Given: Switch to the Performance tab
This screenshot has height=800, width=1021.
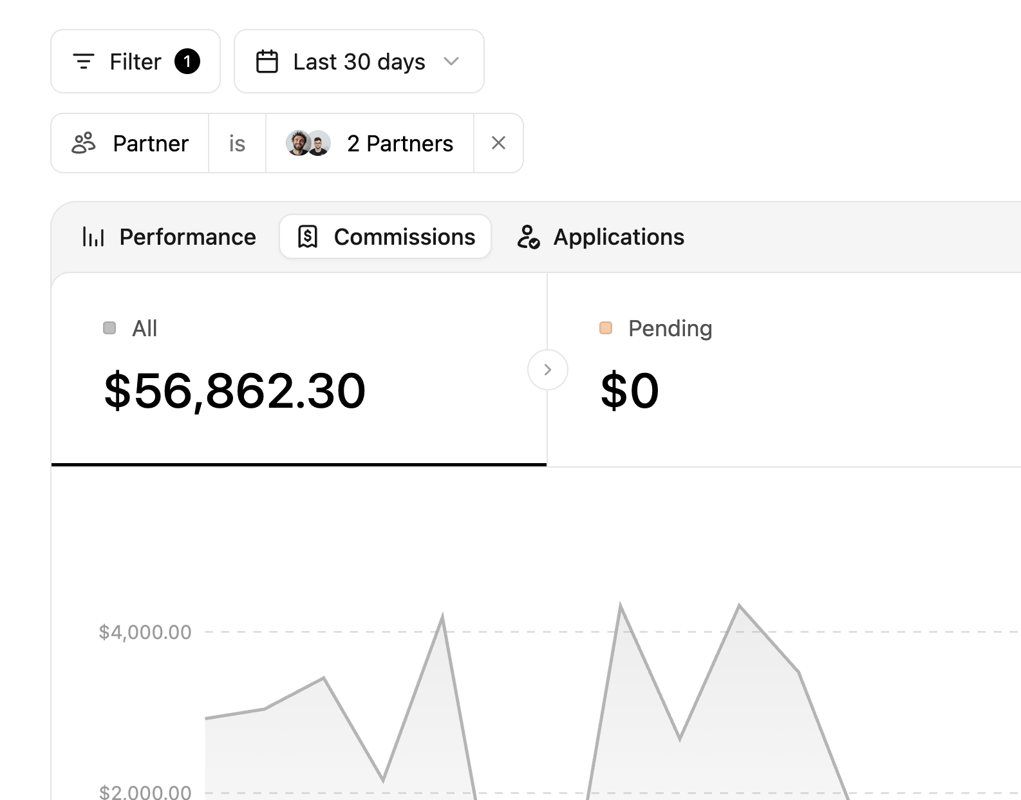Looking at the screenshot, I should (169, 237).
